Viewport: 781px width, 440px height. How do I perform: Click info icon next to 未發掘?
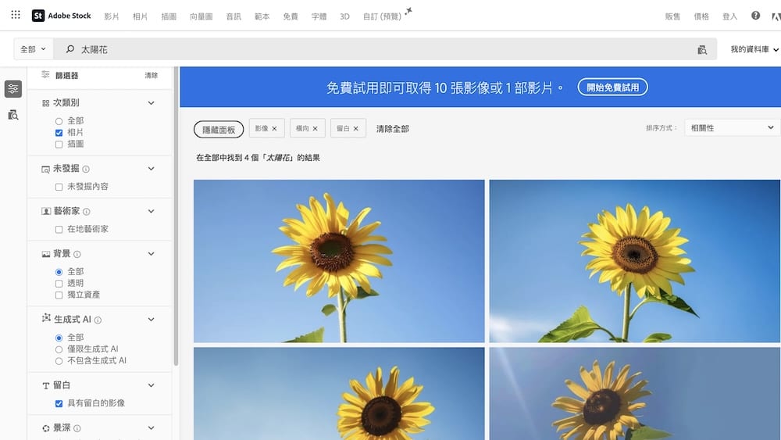(x=86, y=170)
